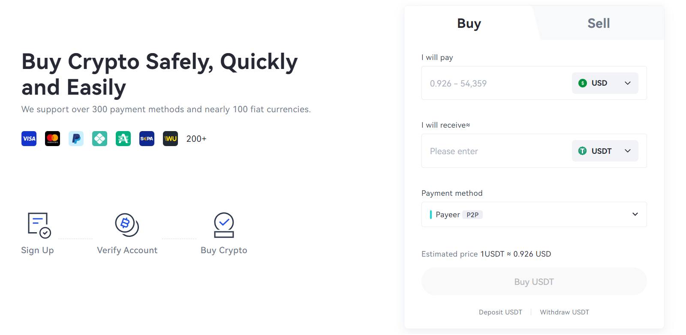Click the green USD currency symbol

click(582, 83)
